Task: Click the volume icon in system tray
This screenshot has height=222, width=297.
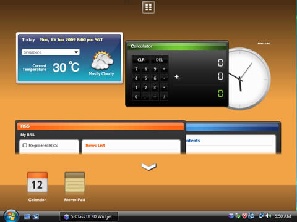Action: [268, 216]
